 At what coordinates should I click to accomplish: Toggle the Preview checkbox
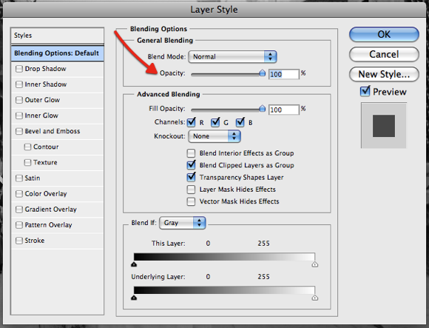pyautogui.click(x=365, y=91)
